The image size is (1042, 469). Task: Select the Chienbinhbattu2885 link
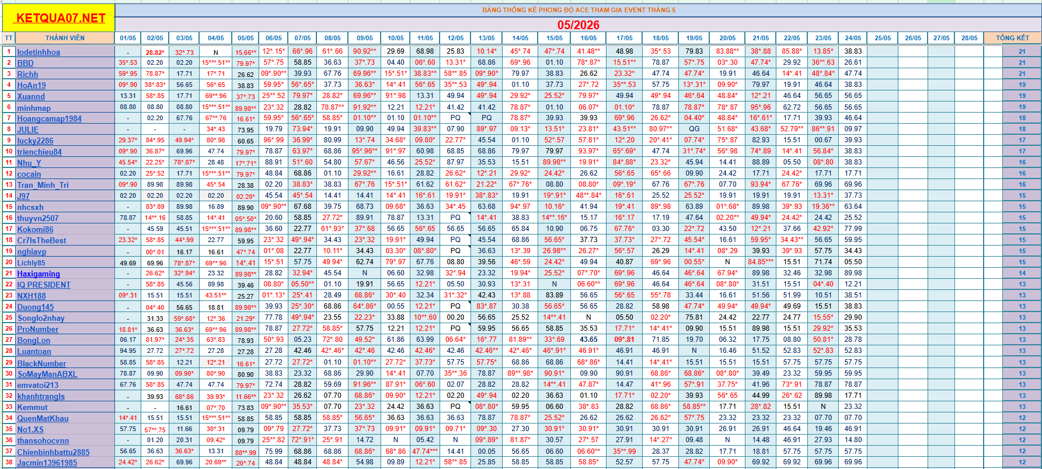coord(53,452)
